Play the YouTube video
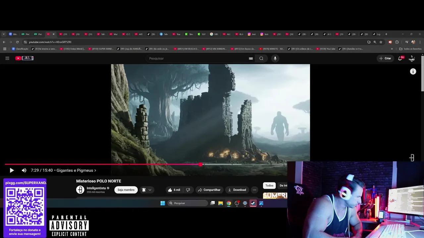Screen dimensions: 424x238 coord(12,170)
